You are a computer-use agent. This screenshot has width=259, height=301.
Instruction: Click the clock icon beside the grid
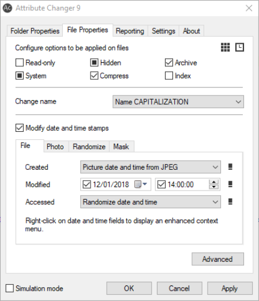pyautogui.click(x=239, y=47)
